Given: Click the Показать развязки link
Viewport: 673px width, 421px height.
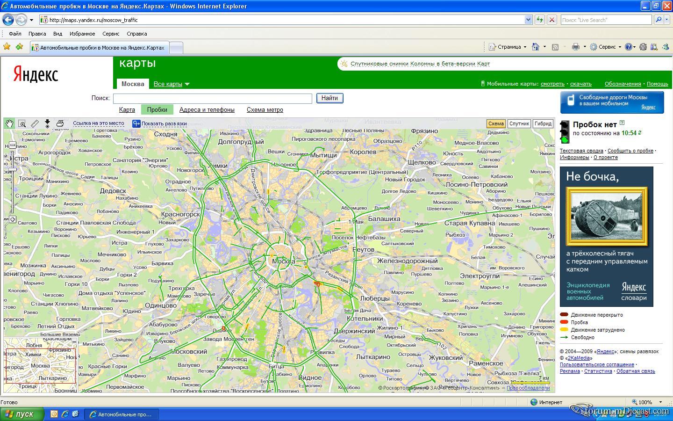Looking at the screenshot, I should click(x=164, y=124).
